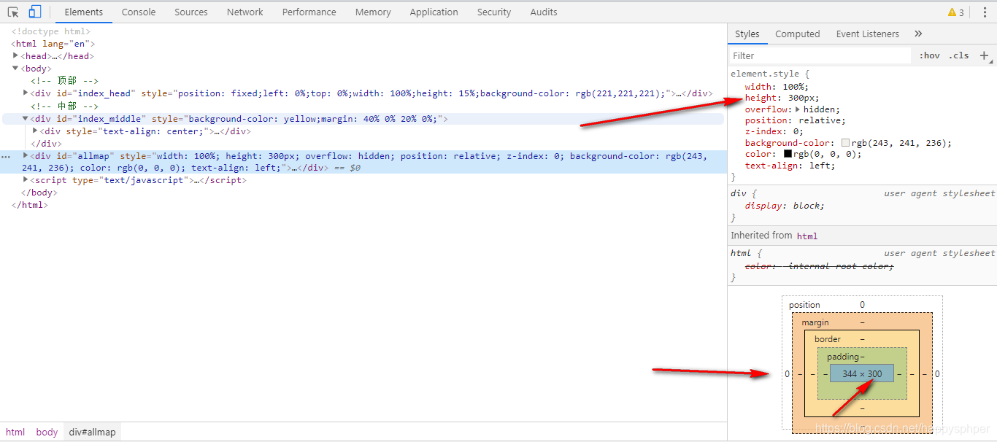997x442 pixels.
Task: Collapse the body element node
Action: [x=15, y=69]
